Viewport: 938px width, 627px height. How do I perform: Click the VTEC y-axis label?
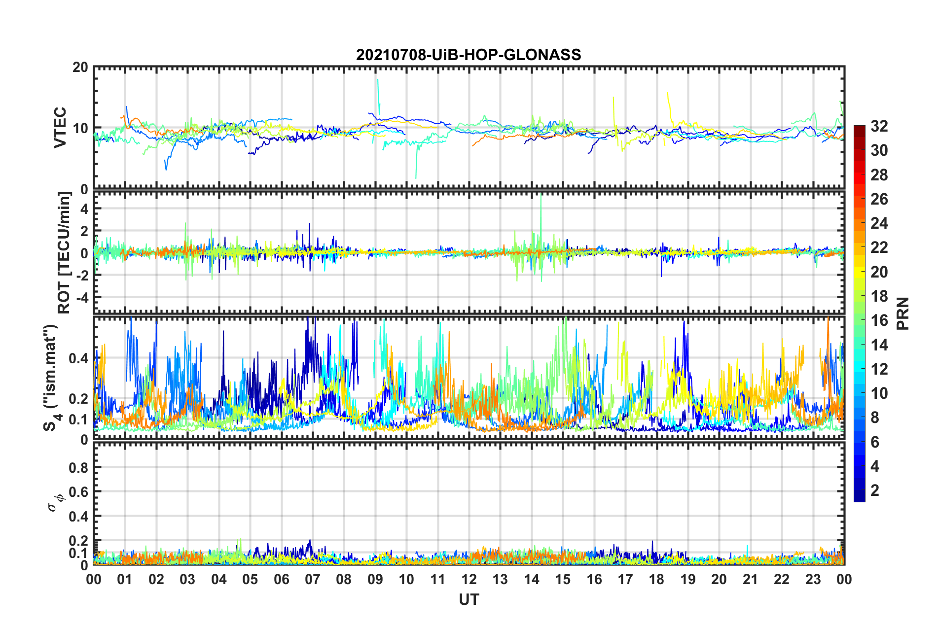[60, 128]
